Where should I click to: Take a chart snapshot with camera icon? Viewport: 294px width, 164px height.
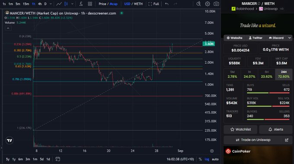216,4
